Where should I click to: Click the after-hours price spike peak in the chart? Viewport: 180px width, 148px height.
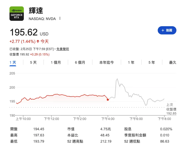coord(117,79)
